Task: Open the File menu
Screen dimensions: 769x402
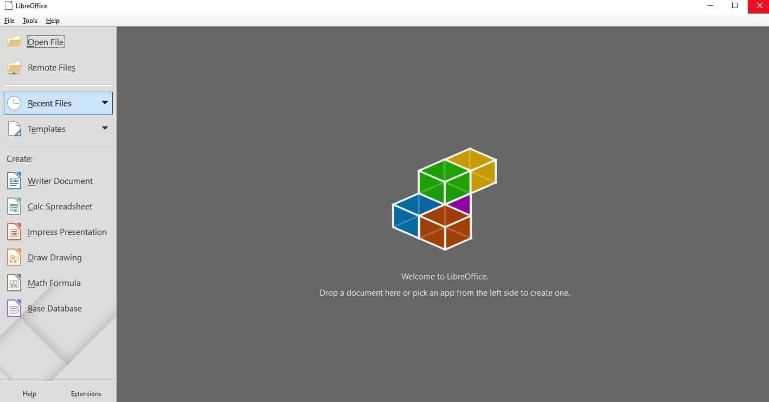Action: tap(9, 21)
